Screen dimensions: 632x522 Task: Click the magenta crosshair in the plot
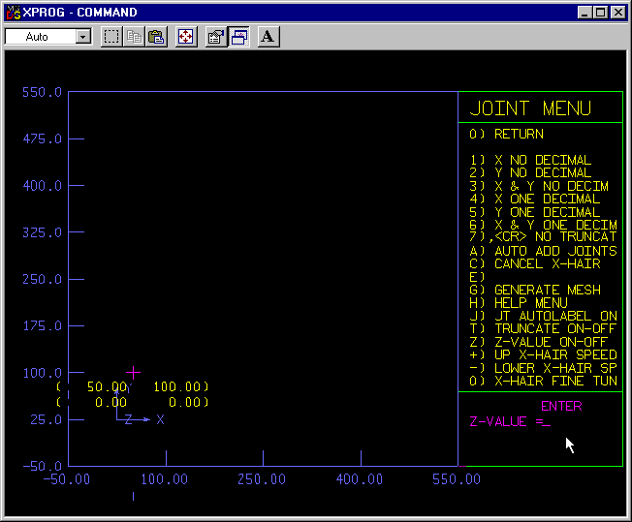coord(133,372)
